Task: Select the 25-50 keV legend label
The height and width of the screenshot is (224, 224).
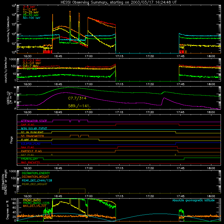Action: (31, 15)
